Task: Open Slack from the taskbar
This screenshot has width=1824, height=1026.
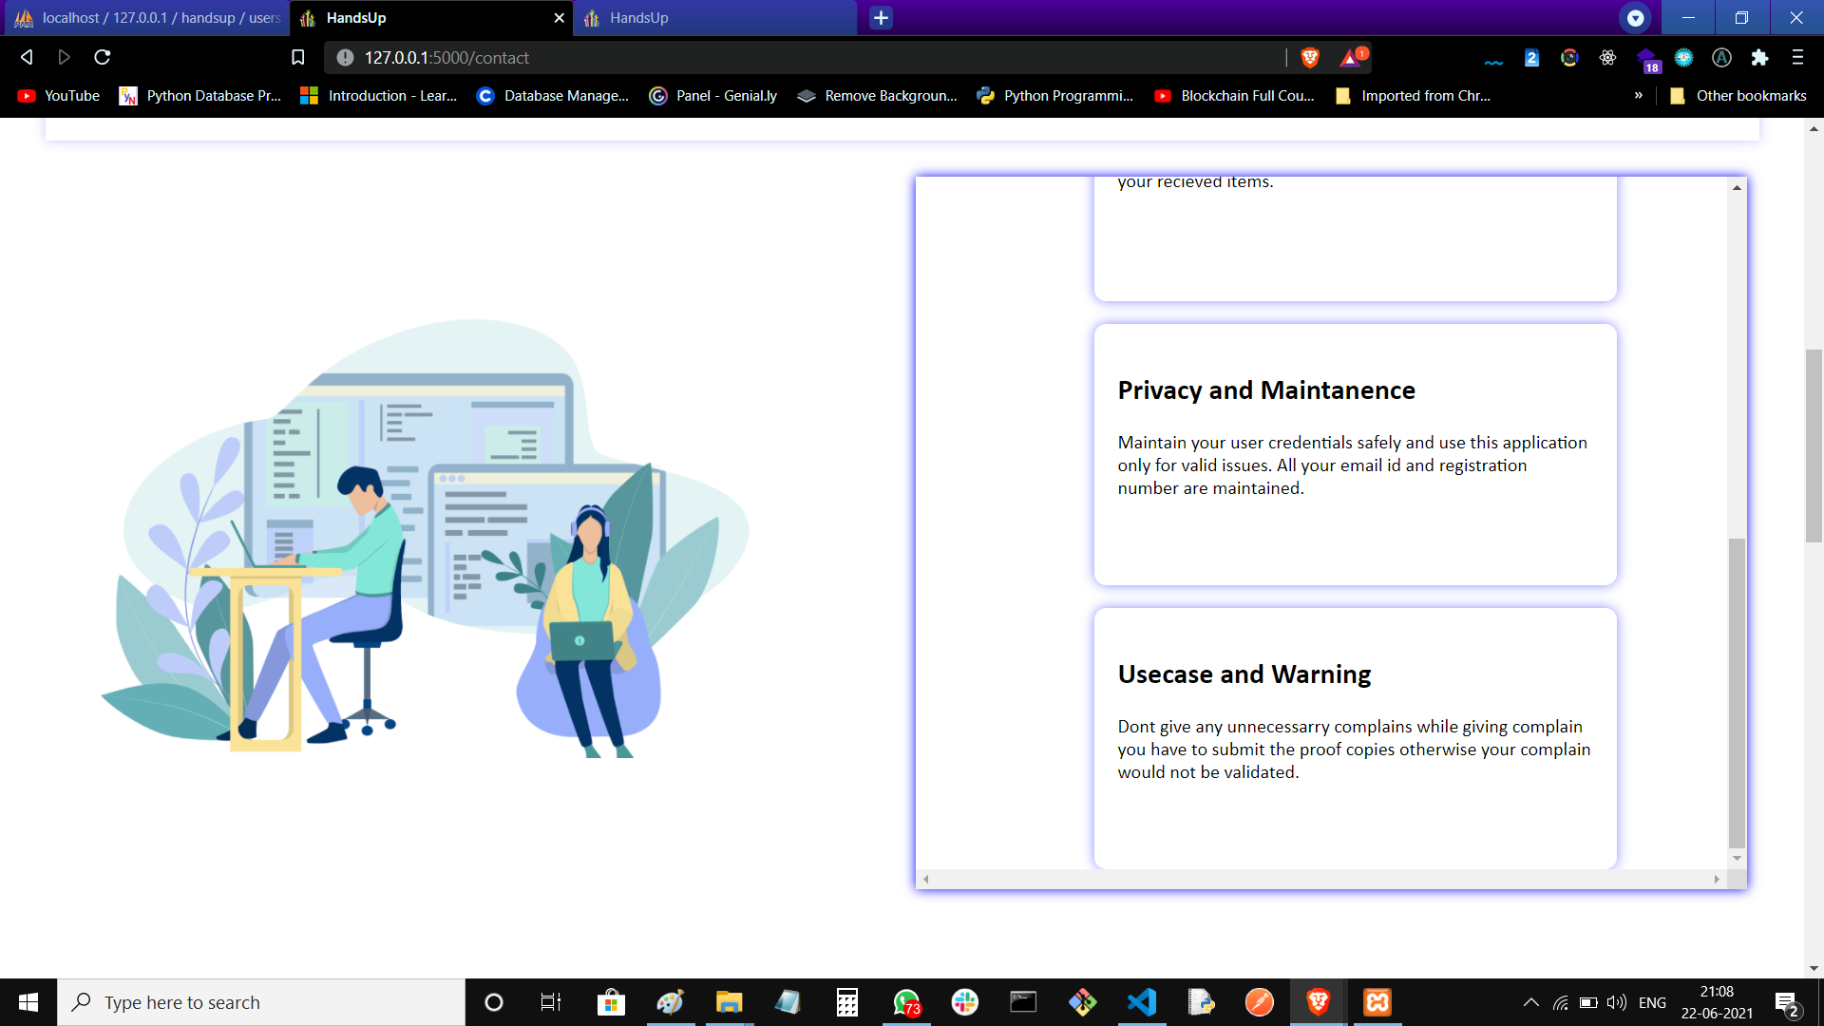Action: [x=965, y=1002]
